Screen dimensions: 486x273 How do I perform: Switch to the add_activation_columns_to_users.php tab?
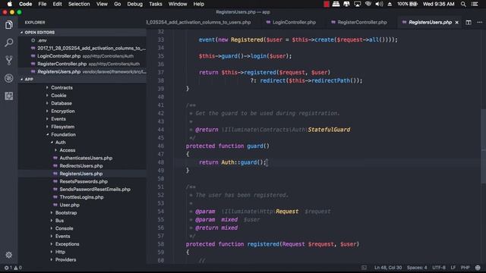[x=198, y=22]
